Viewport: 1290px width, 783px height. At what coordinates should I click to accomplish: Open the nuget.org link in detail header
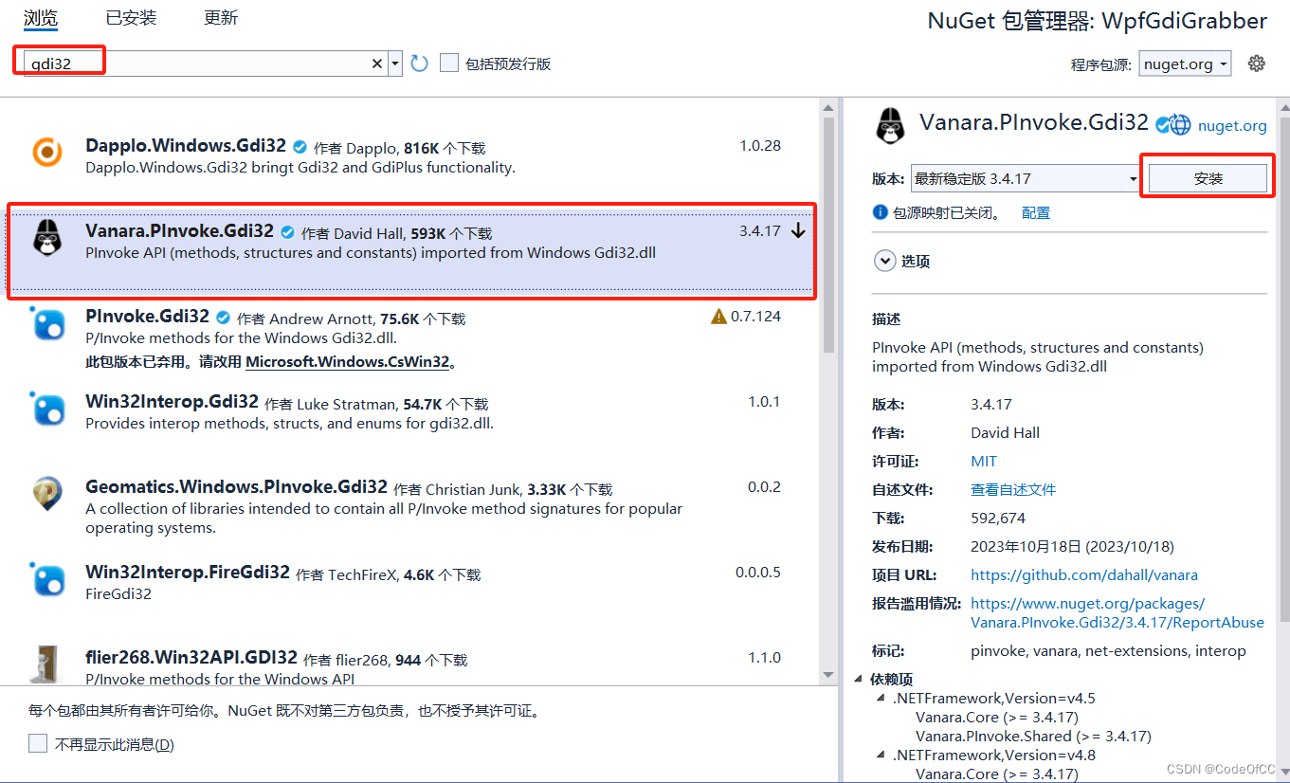click(1232, 125)
